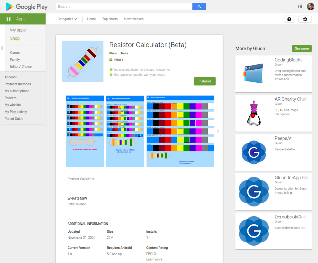
Task: Select the 'Initial release' text
Action: 77,204
